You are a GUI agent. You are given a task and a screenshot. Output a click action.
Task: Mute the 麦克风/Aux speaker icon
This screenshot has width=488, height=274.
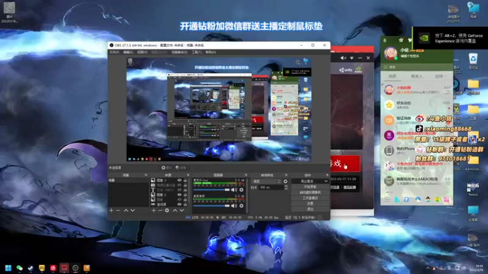pos(234,189)
